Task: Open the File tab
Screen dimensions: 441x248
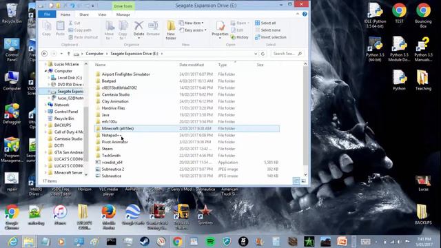Action: click(47, 14)
